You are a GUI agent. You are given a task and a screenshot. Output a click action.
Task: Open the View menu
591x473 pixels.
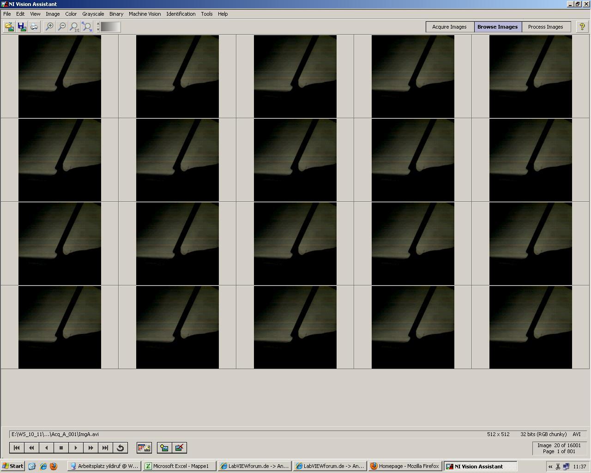35,14
